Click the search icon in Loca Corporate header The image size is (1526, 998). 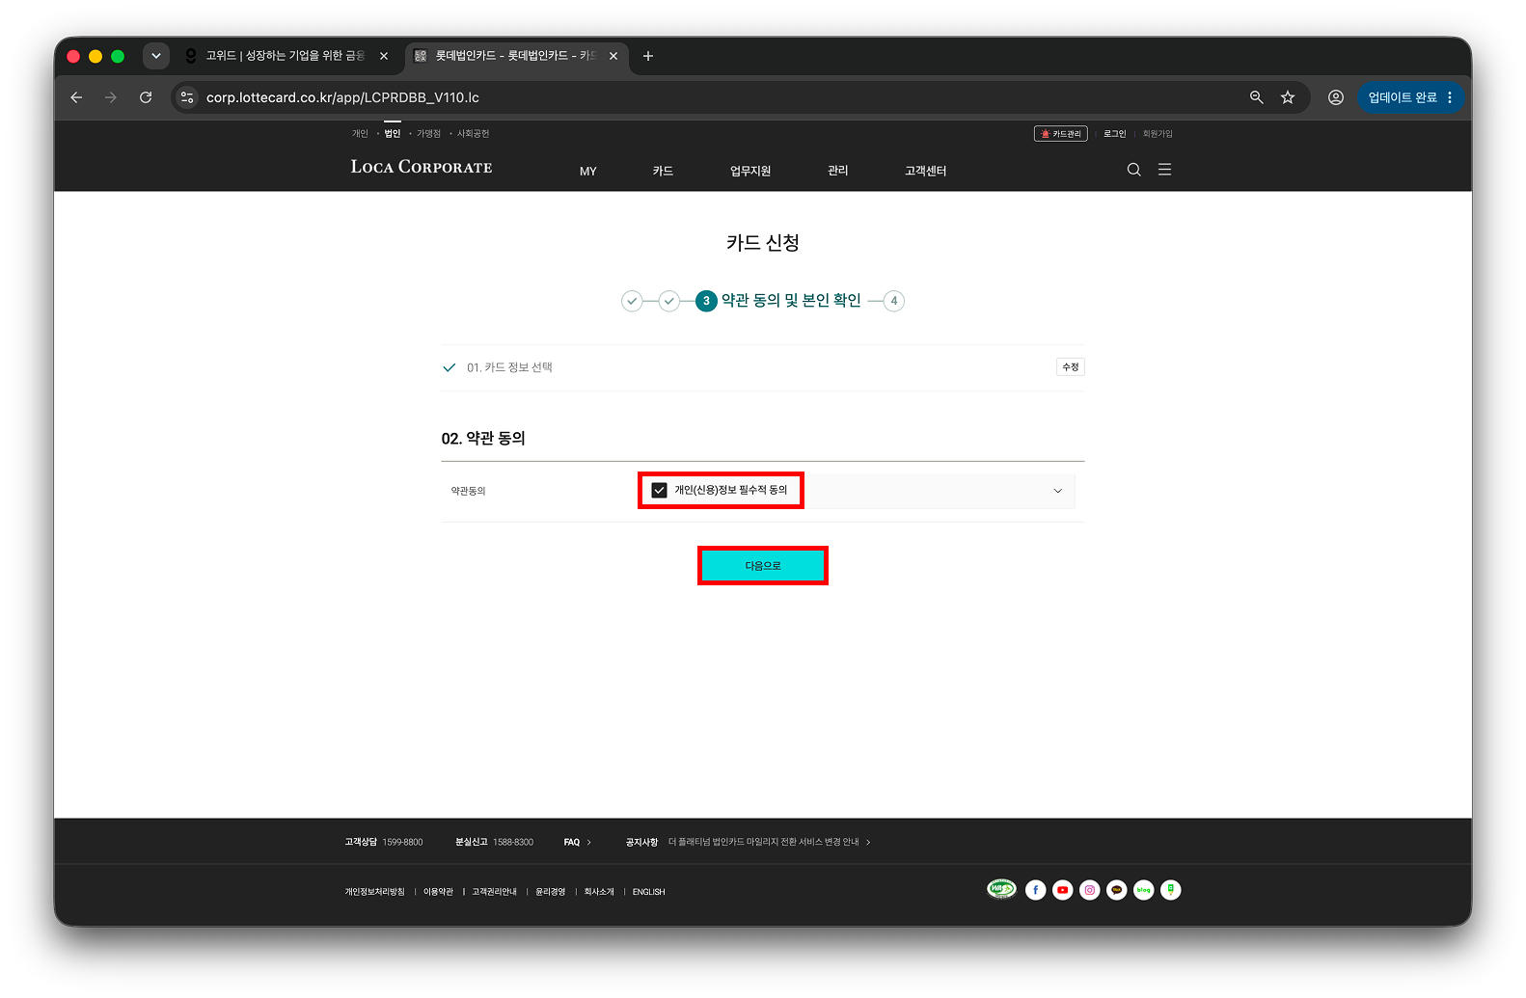pos(1133,170)
